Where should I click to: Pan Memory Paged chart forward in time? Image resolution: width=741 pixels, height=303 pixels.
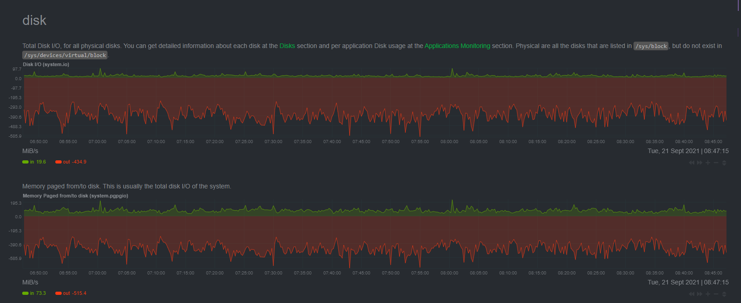pyautogui.click(x=700, y=294)
